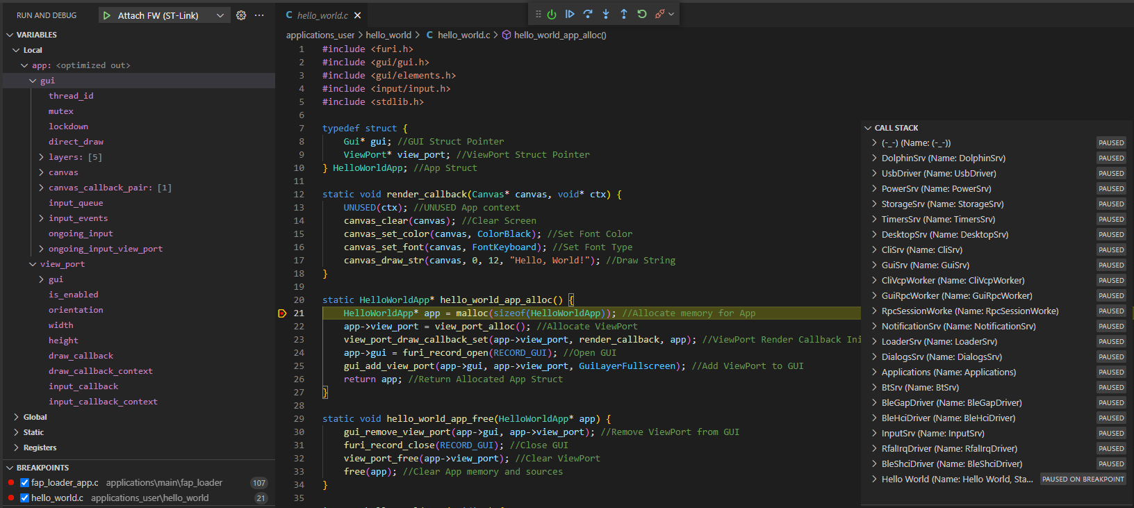Screen dimensions: 1134x508
Task: Select the lockdown variable row
Action: coord(139,126)
